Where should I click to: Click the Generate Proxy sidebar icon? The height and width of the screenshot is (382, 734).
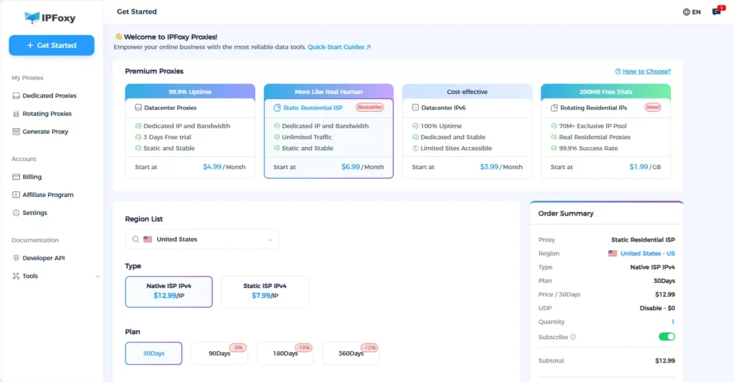point(16,132)
